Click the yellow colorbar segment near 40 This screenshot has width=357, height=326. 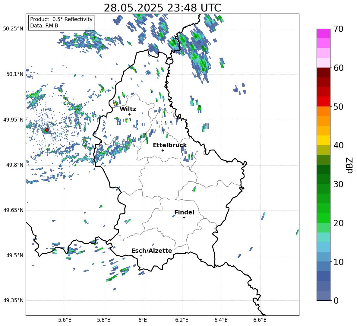coord(323,140)
